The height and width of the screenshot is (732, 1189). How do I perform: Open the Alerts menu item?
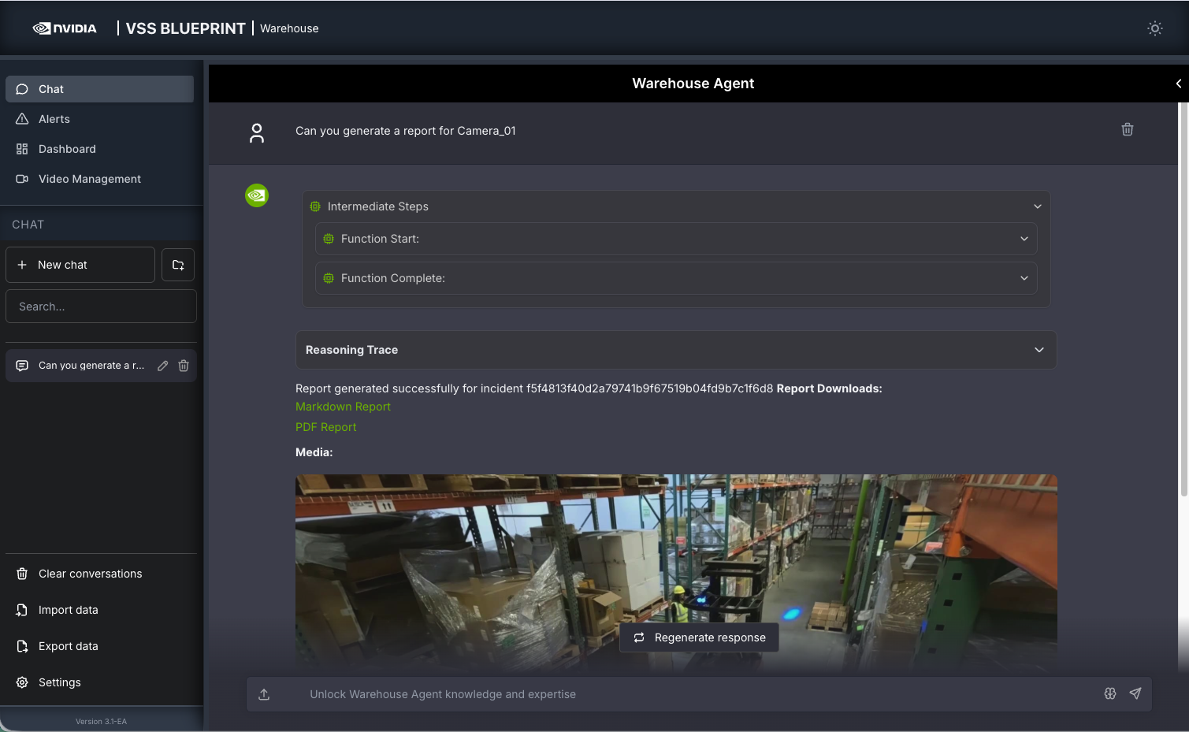(54, 119)
